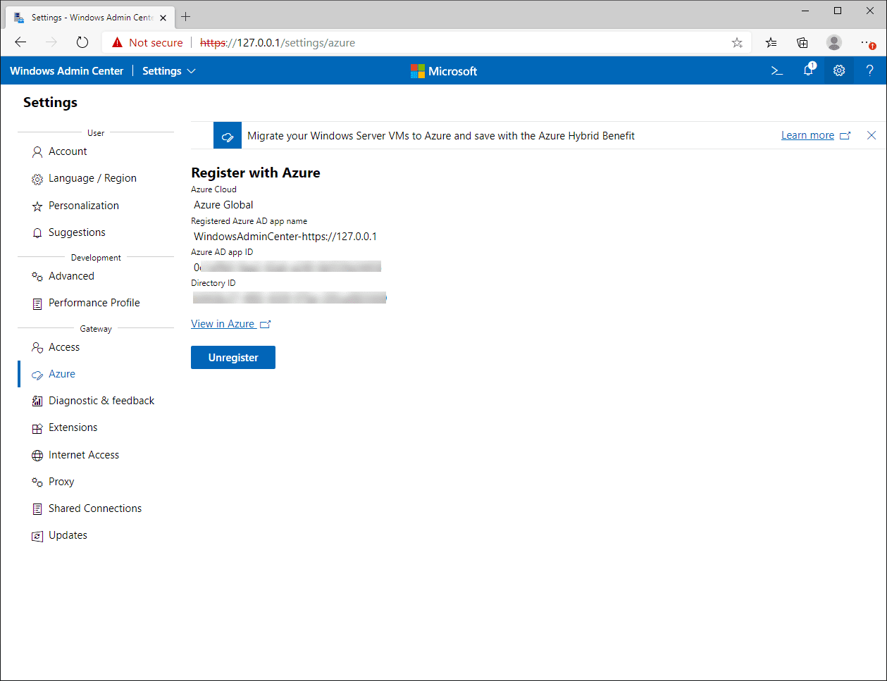Open the browser profile account menu
The width and height of the screenshot is (887, 681).
(833, 42)
